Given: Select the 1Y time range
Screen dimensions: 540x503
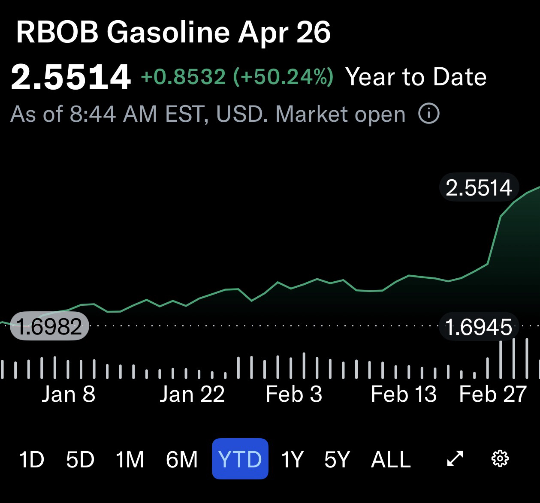Looking at the screenshot, I should pos(292,459).
